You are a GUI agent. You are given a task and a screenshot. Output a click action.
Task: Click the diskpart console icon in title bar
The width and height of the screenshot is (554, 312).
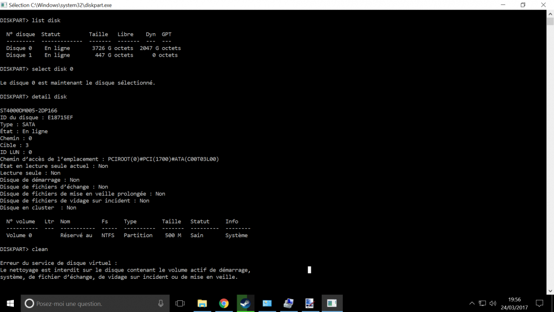pyautogui.click(x=4, y=4)
